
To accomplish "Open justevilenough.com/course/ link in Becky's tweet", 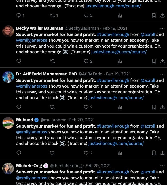I will (x=119, y=52).
